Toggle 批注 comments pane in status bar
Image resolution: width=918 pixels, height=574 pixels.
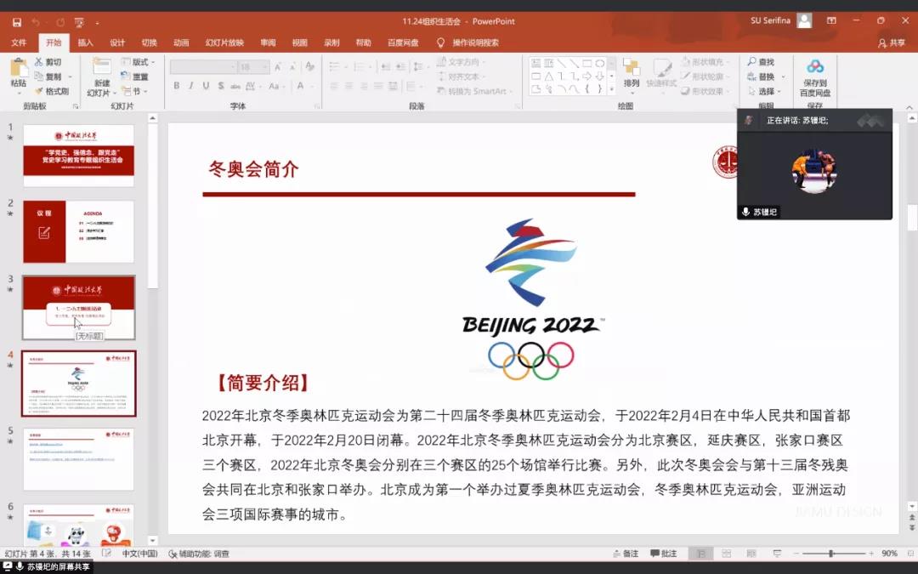[663, 554]
